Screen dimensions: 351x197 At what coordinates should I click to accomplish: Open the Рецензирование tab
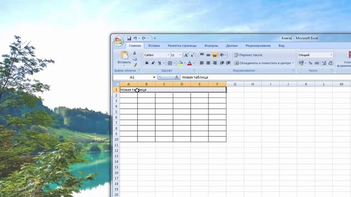[x=258, y=46]
